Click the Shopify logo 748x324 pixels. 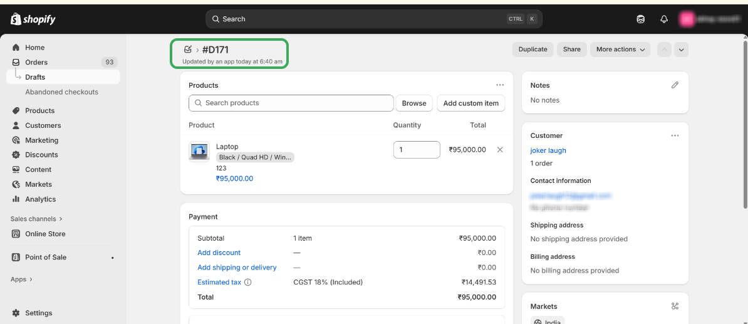[33, 19]
